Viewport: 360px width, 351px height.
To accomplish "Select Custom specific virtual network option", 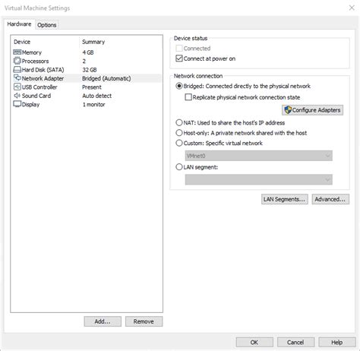I will [x=179, y=143].
